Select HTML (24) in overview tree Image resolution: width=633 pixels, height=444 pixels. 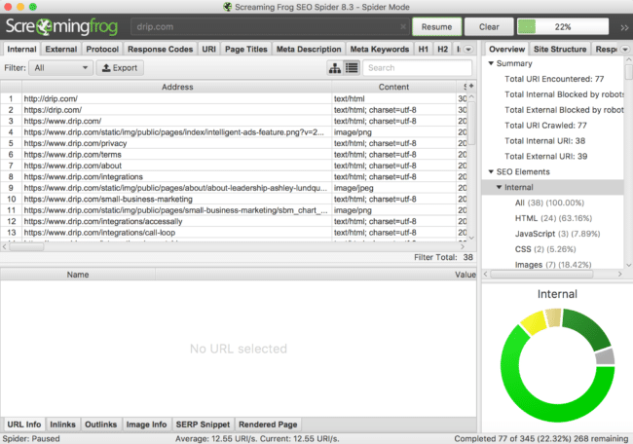(x=553, y=218)
